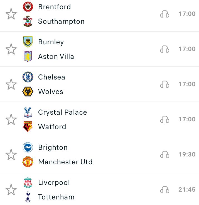Open the 19:30 kickoff time for Brighton match
Image resolution: width=199 pixels, height=205 pixels.
[187, 155]
